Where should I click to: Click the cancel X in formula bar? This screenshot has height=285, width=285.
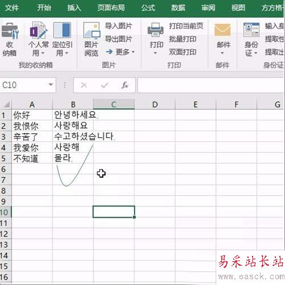pyautogui.click(x=84, y=85)
